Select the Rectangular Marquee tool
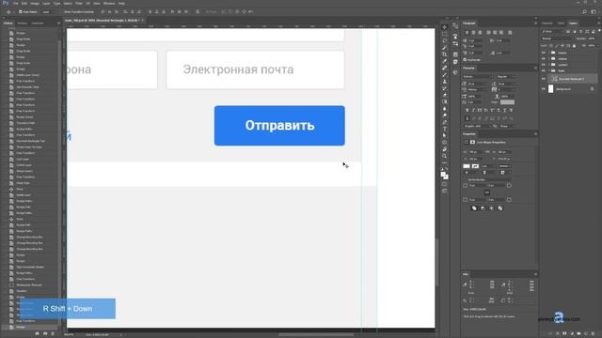This screenshot has width=602, height=338. tap(444, 34)
